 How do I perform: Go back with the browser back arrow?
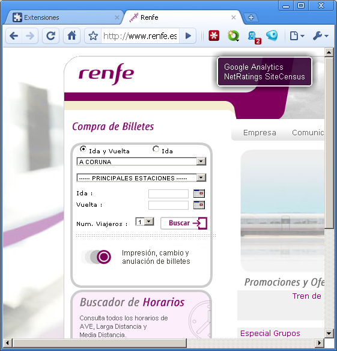(14, 36)
